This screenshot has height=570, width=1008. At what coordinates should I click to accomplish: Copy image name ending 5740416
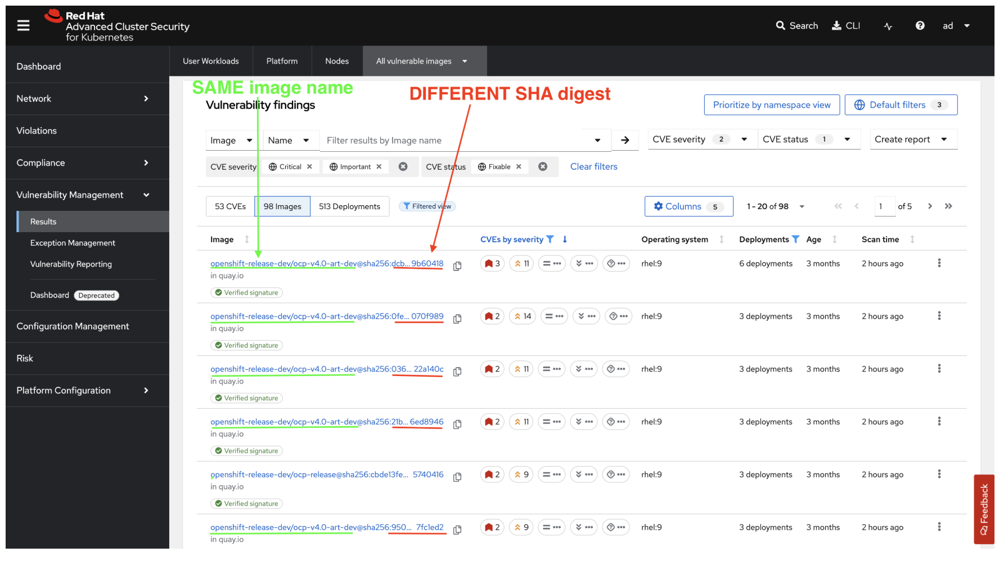pyautogui.click(x=457, y=477)
